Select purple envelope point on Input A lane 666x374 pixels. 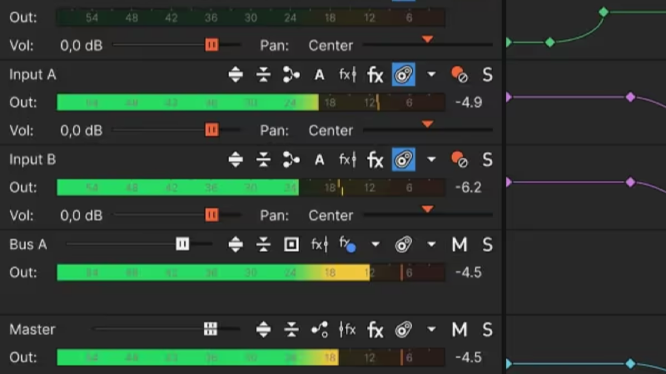click(x=630, y=97)
